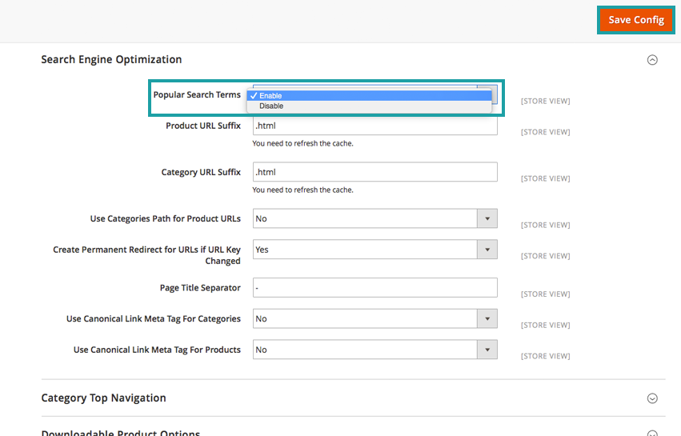Expand the Downloadable Product Options section
The height and width of the screenshot is (436, 681).
652,433
